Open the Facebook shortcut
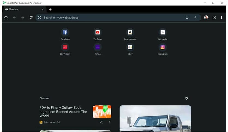Image resolution: width=228 pixels, height=132 pixels. tap(65, 34)
